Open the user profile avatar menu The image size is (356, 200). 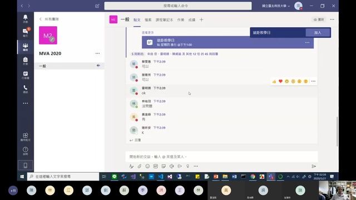pyautogui.click(x=298, y=6)
